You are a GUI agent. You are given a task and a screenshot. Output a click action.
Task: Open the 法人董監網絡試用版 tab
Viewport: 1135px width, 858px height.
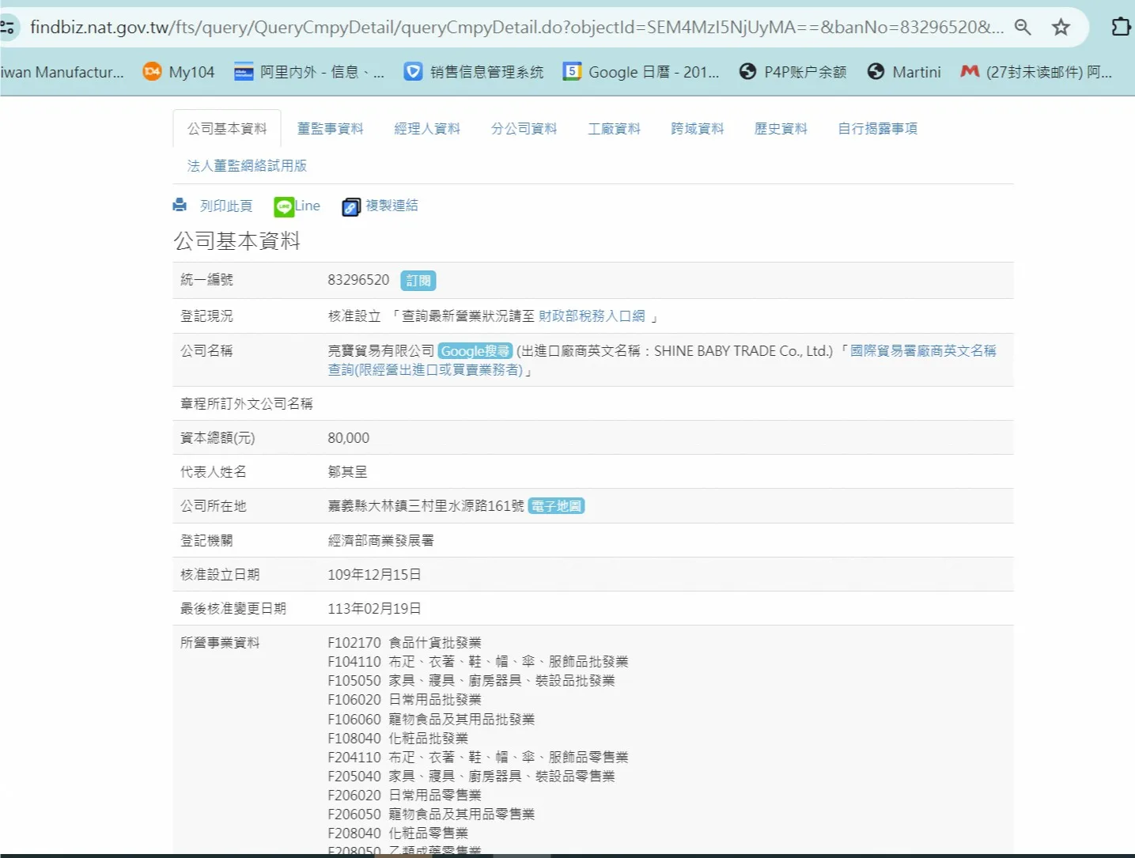click(247, 166)
